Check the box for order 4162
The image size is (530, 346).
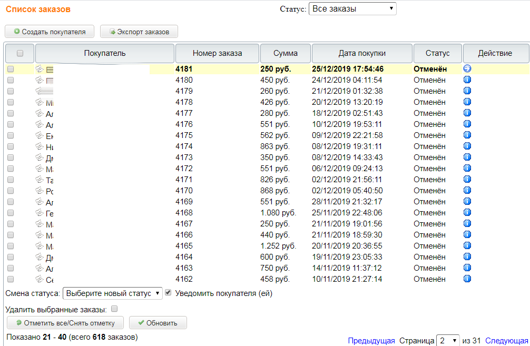pyautogui.click(x=11, y=279)
